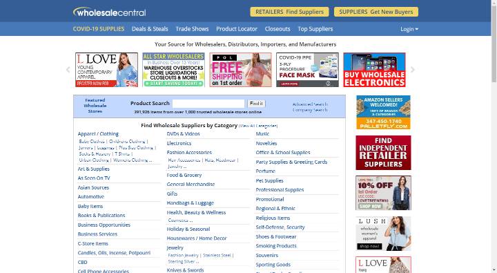This screenshot has width=497, height=273.
Task: Open the Pet Supplies category
Action: click(269, 180)
